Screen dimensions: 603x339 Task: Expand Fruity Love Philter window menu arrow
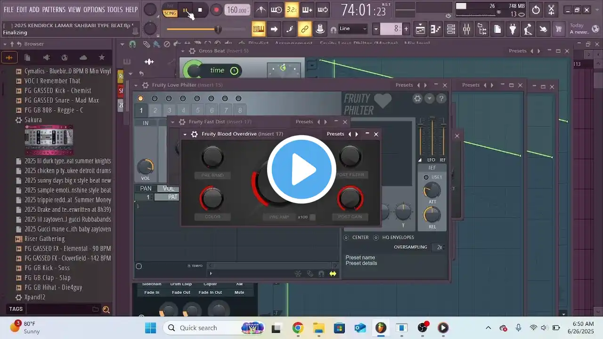(x=136, y=85)
